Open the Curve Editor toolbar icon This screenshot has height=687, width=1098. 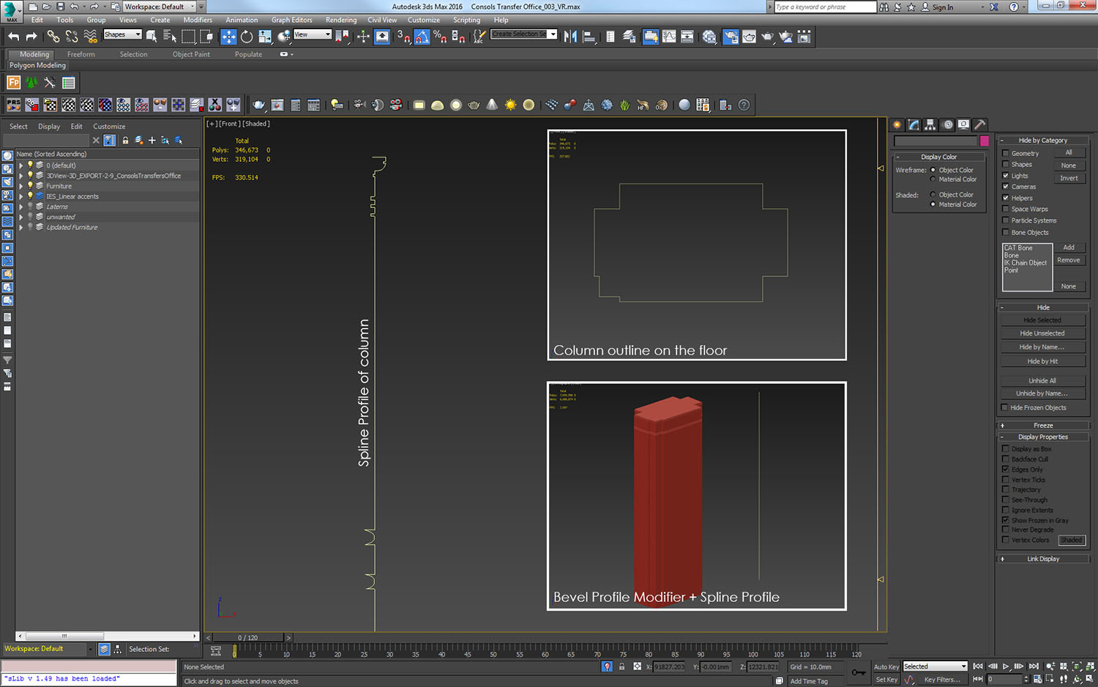click(669, 37)
